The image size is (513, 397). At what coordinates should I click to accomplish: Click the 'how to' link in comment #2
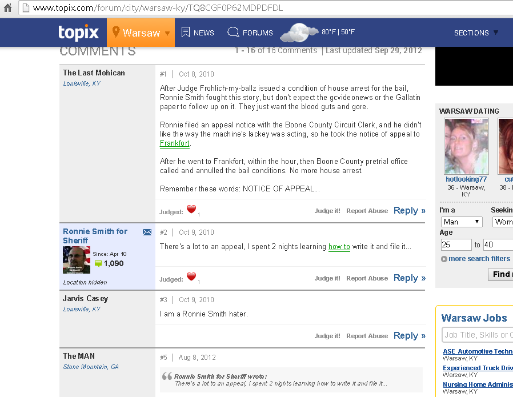point(339,247)
